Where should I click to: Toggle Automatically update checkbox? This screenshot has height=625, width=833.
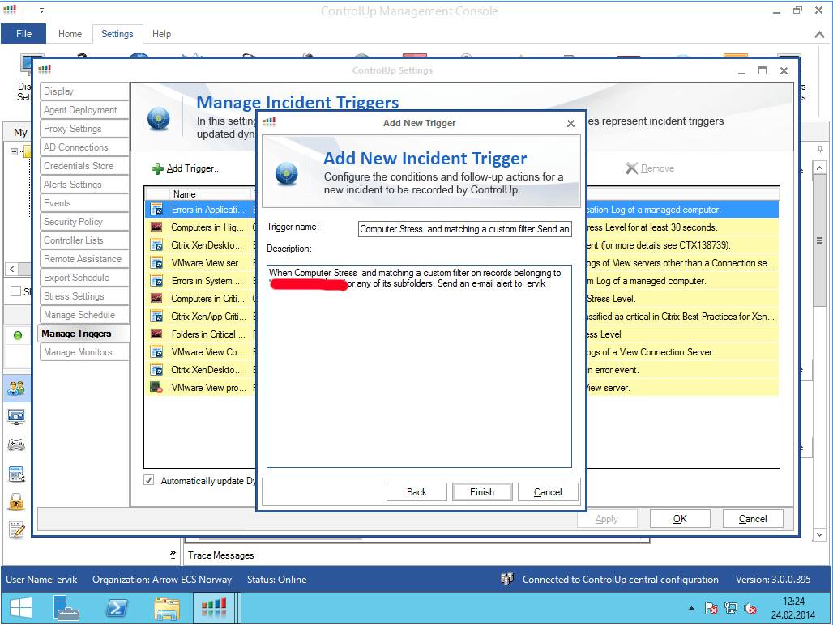[149, 480]
